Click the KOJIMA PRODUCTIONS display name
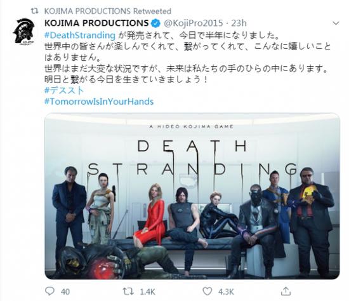The height and width of the screenshot is (301, 349). [96, 23]
